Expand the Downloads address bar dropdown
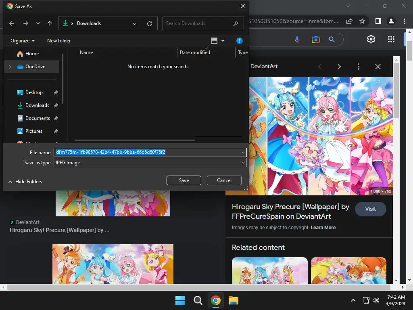This screenshot has width=413, height=310. (x=135, y=24)
